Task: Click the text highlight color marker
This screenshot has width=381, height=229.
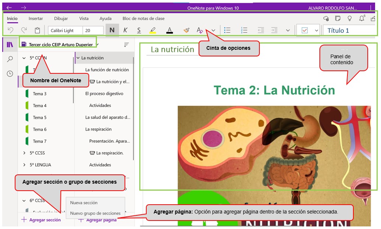Action: 153,31
